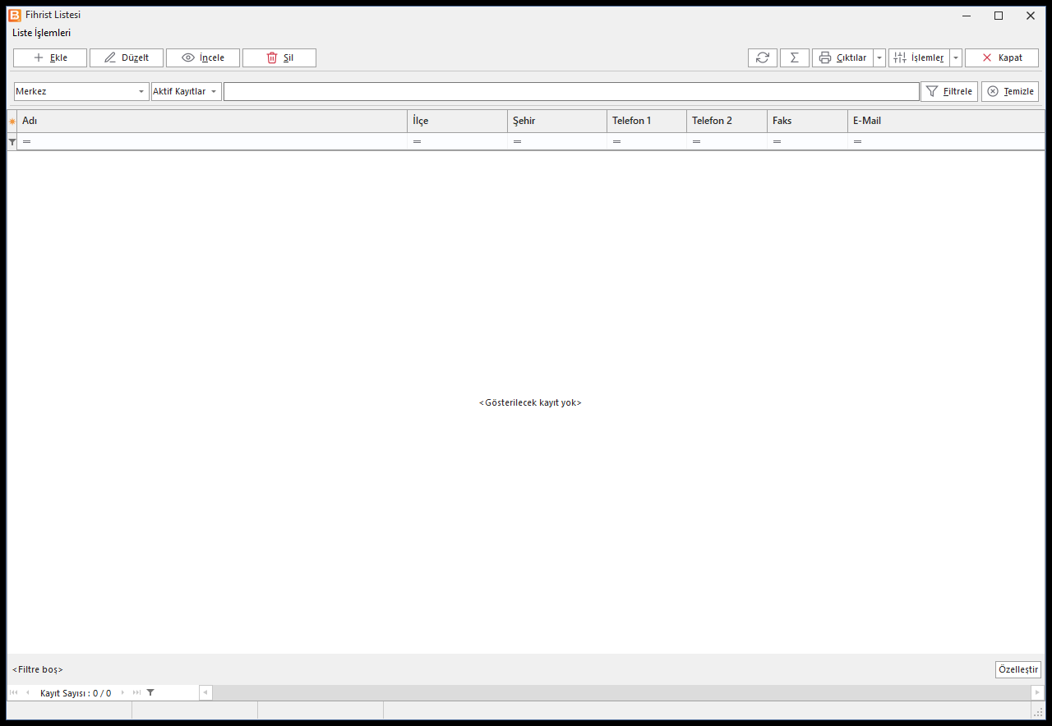Open the Liste İşlemleri menu
The height and width of the screenshot is (726, 1052).
42,33
